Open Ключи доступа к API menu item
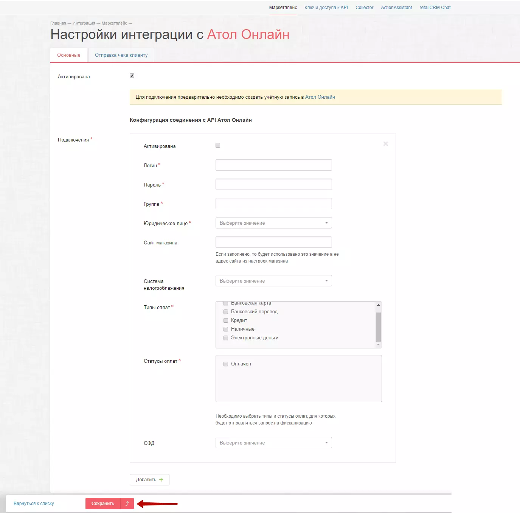 [x=326, y=8]
